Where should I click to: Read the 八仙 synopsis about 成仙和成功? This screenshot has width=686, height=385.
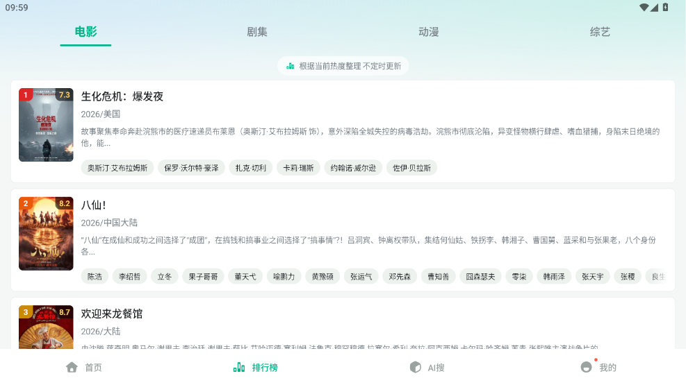point(368,246)
